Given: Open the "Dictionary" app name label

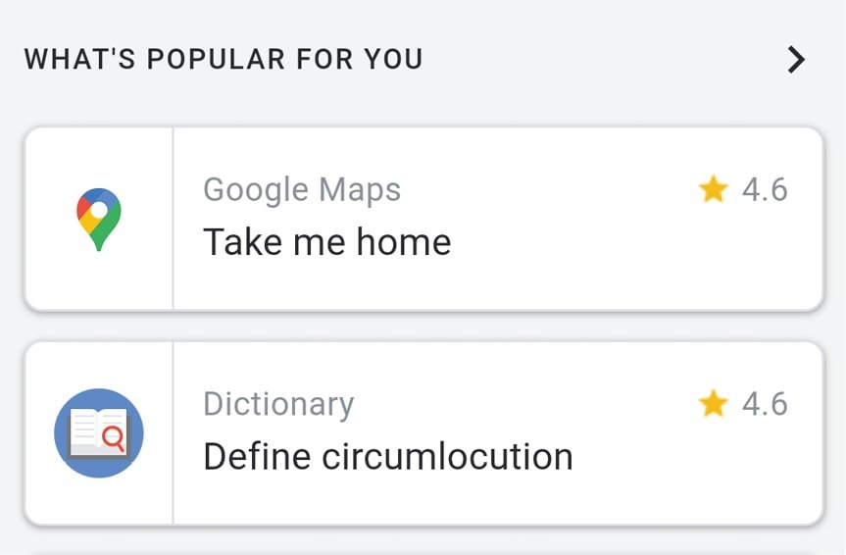Looking at the screenshot, I should pyautogui.click(x=278, y=404).
